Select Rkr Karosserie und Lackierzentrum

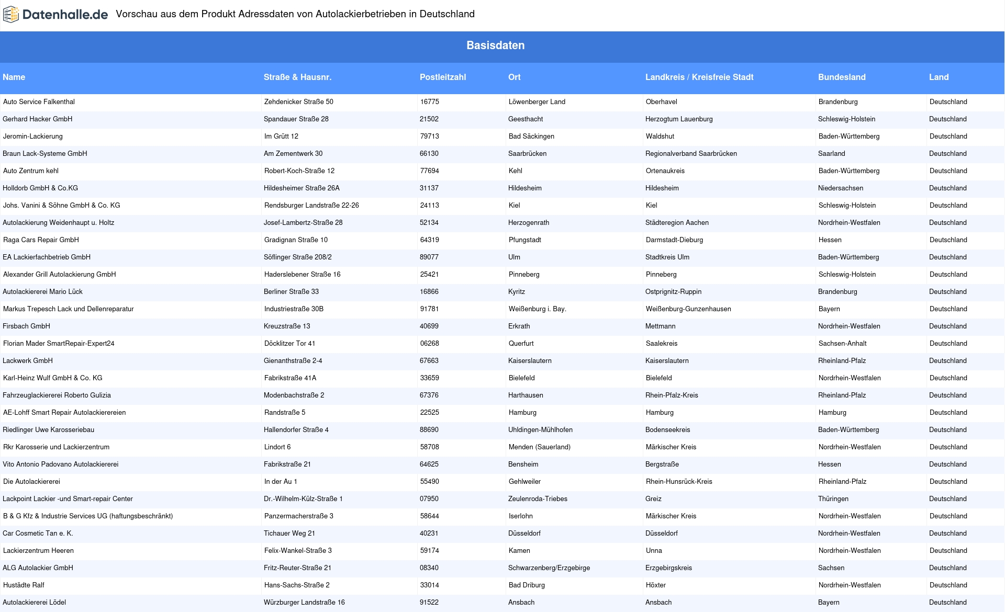pos(57,447)
